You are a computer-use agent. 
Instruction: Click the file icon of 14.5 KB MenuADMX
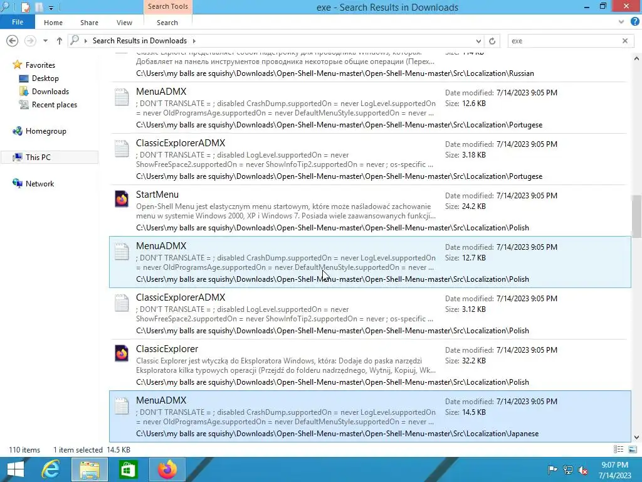click(x=122, y=406)
